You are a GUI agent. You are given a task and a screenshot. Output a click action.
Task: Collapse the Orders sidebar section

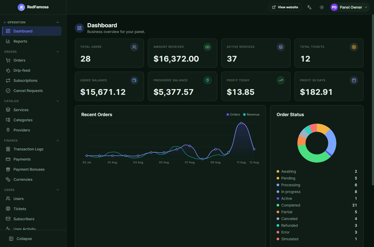click(x=58, y=52)
